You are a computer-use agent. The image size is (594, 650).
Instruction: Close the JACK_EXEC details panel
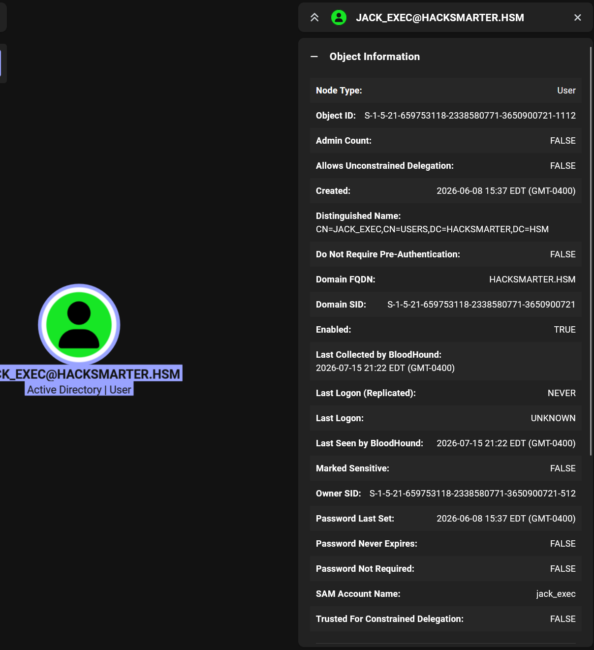578,18
